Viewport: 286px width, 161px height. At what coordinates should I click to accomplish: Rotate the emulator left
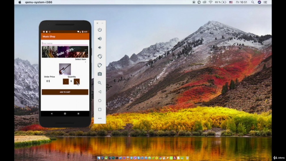click(100, 56)
